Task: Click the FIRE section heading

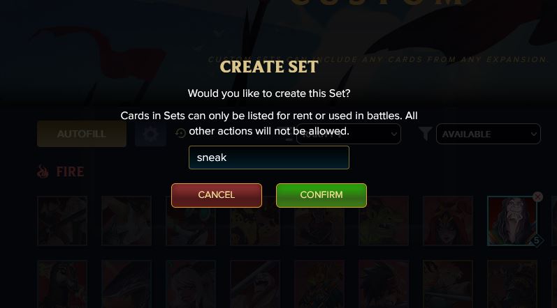Action: [70, 172]
